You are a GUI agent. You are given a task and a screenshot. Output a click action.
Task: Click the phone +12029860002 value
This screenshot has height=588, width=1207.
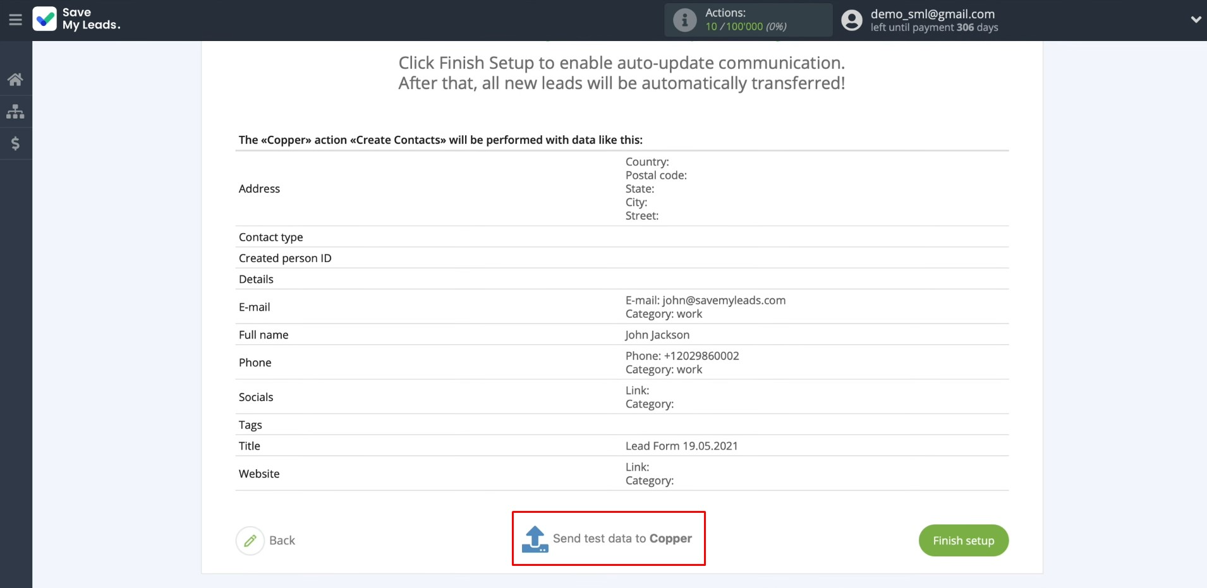pyautogui.click(x=701, y=356)
